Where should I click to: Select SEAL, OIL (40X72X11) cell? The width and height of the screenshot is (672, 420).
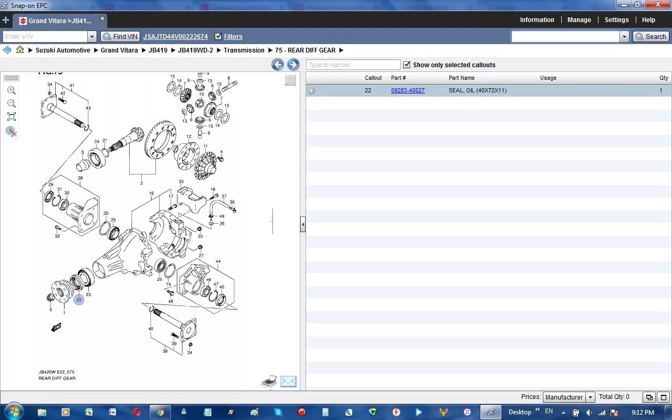coord(477,90)
